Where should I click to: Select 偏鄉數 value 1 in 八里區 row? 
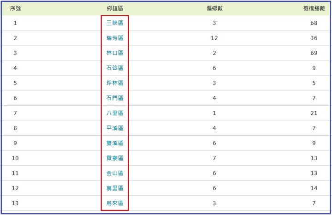point(214,113)
